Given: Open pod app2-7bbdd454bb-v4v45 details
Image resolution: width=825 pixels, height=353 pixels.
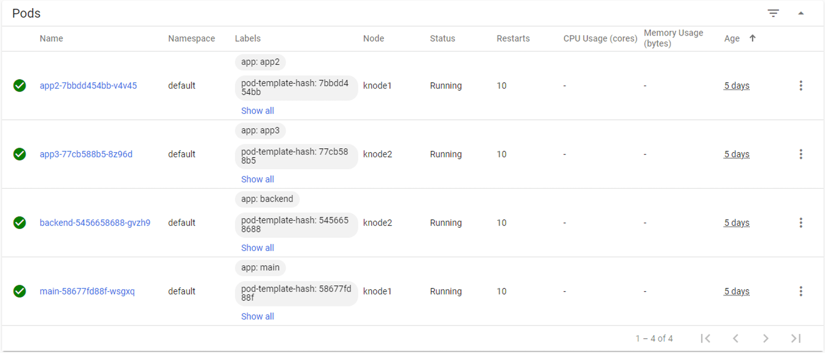Looking at the screenshot, I should click(x=89, y=85).
